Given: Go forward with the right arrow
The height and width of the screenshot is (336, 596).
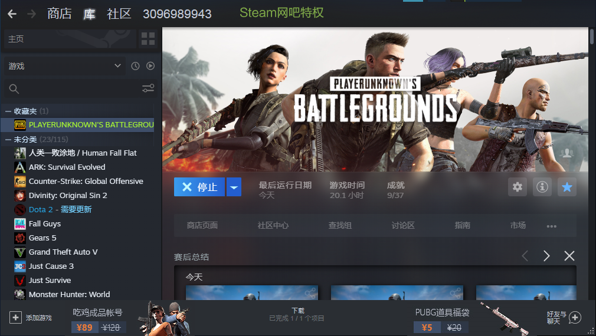Looking at the screenshot, I should pos(31,14).
